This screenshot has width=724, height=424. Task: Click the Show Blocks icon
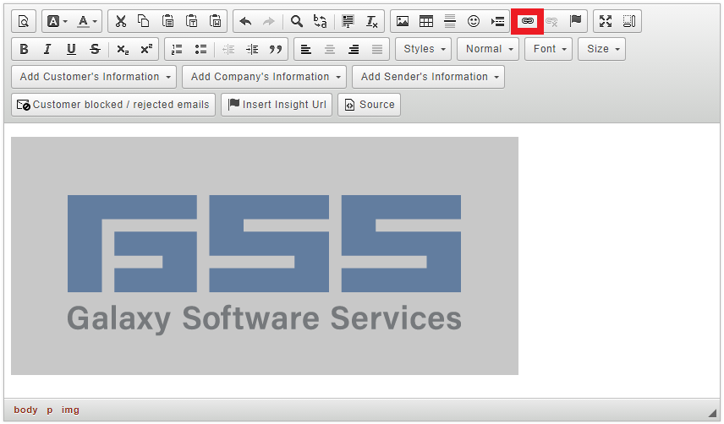click(x=629, y=21)
